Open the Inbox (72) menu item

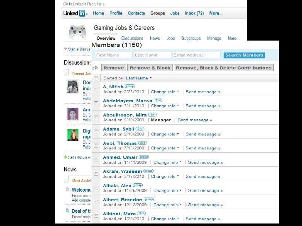(x=194, y=13)
